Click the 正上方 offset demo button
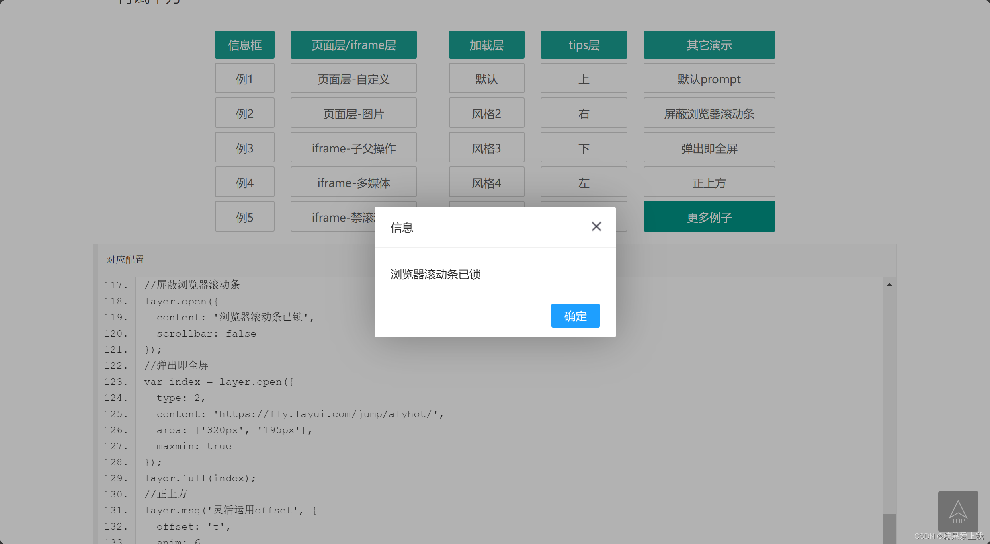The width and height of the screenshot is (990, 544). [x=709, y=182]
